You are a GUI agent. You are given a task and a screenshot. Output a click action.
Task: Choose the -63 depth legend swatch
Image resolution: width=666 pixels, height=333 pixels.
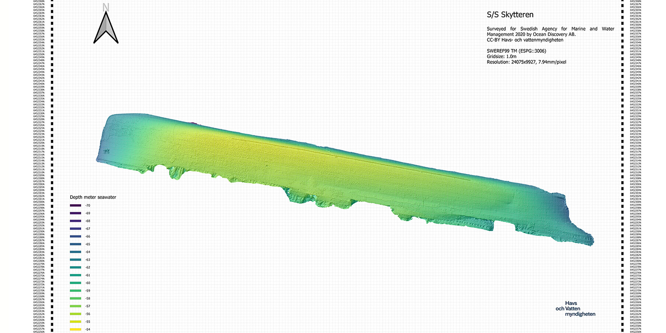75,260
